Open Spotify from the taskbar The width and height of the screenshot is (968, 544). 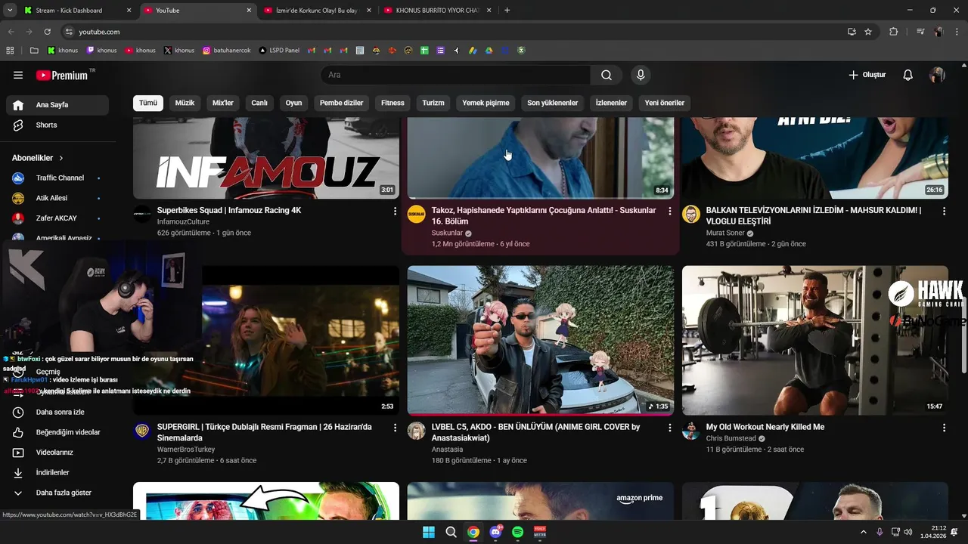pyautogui.click(x=518, y=532)
